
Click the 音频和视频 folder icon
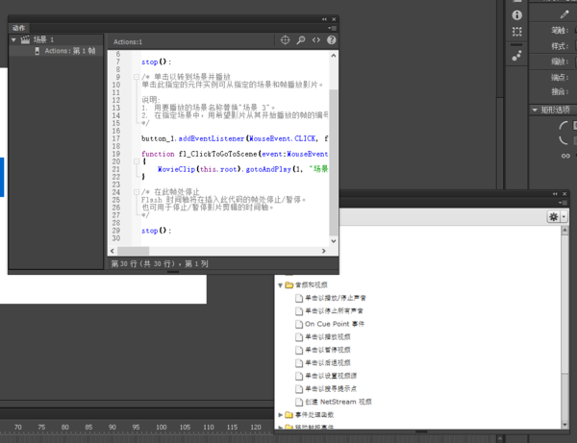pyautogui.click(x=289, y=284)
